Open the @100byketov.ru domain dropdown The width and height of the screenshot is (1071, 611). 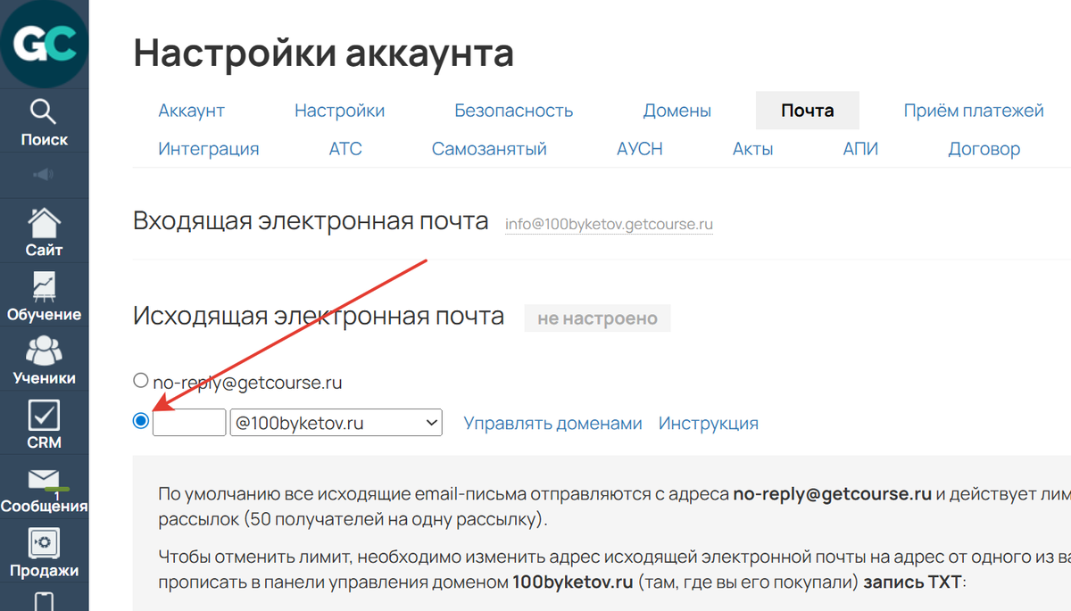pos(336,422)
